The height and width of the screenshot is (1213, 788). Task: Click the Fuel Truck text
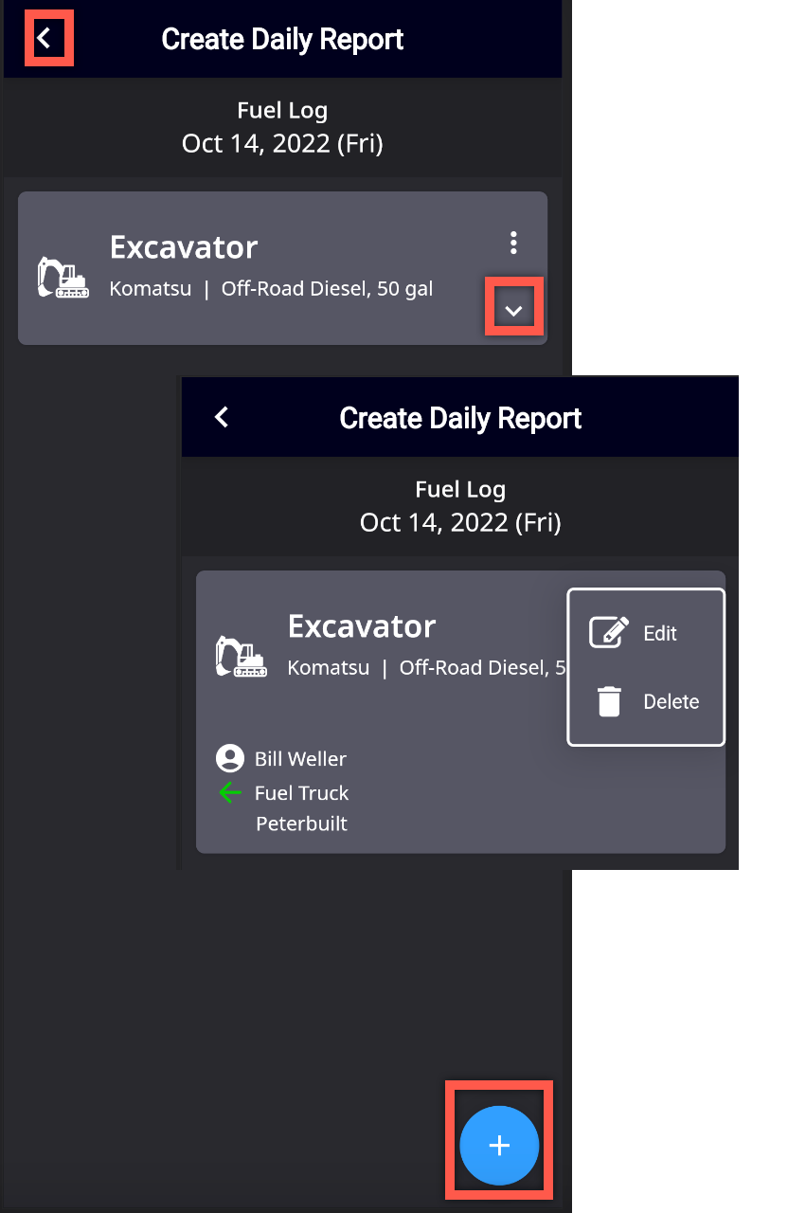tap(301, 793)
